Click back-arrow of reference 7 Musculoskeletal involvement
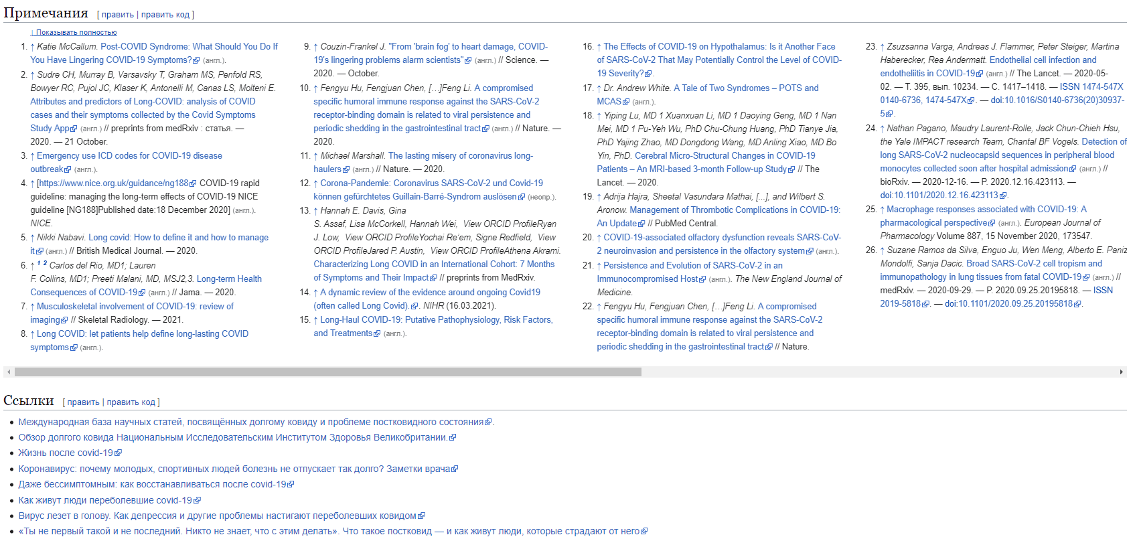Viewport: 1137px width, 543px height. (33, 307)
